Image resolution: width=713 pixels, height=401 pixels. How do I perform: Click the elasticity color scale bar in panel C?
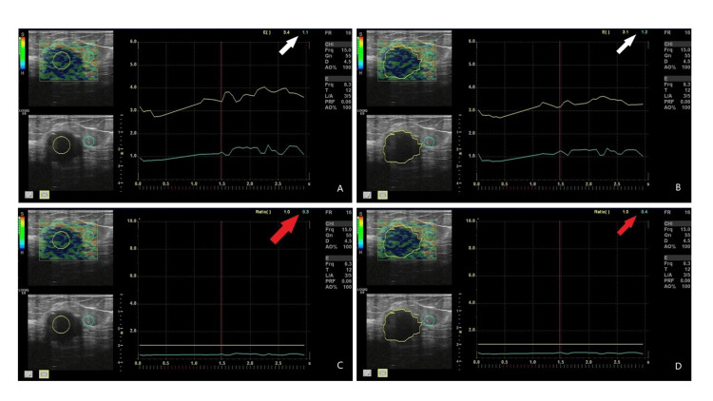pos(22,233)
